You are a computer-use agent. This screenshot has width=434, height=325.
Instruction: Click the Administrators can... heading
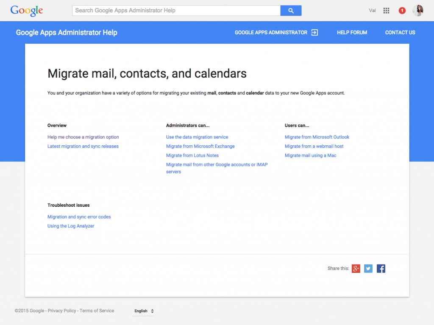click(188, 125)
